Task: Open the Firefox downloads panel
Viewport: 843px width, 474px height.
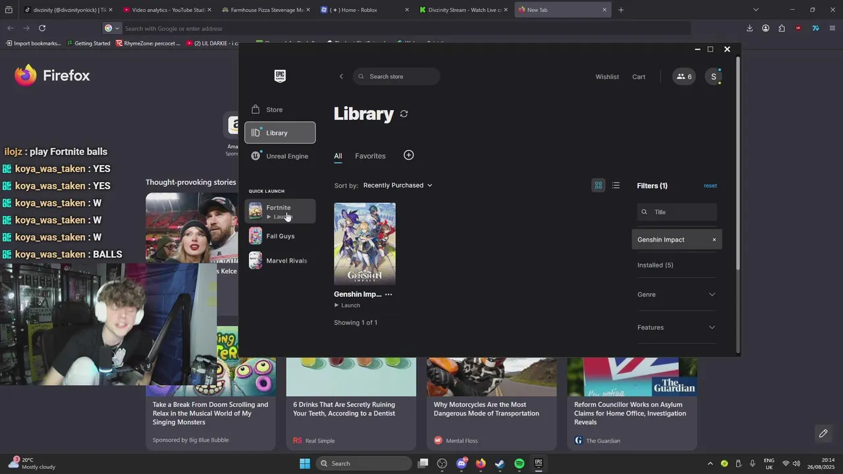Action: point(749,28)
